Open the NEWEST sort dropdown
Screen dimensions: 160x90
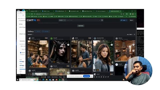coord(30,34)
